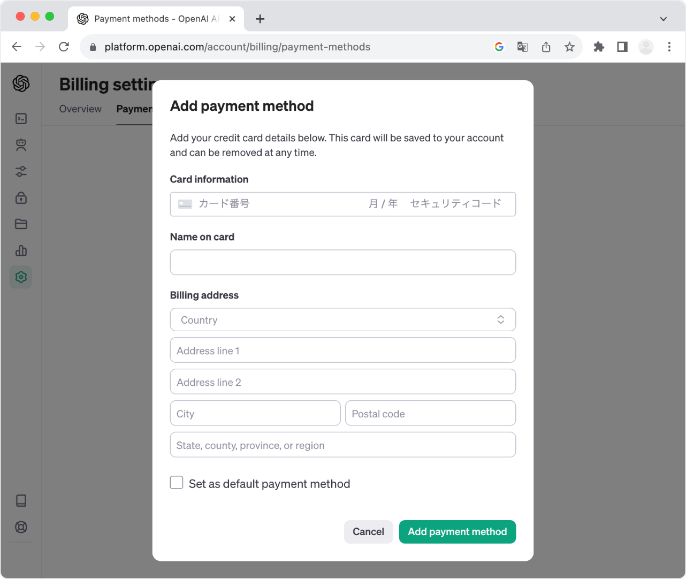Screen dimensions: 686x579
Task: Focus the Name on card field
Action: click(343, 263)
